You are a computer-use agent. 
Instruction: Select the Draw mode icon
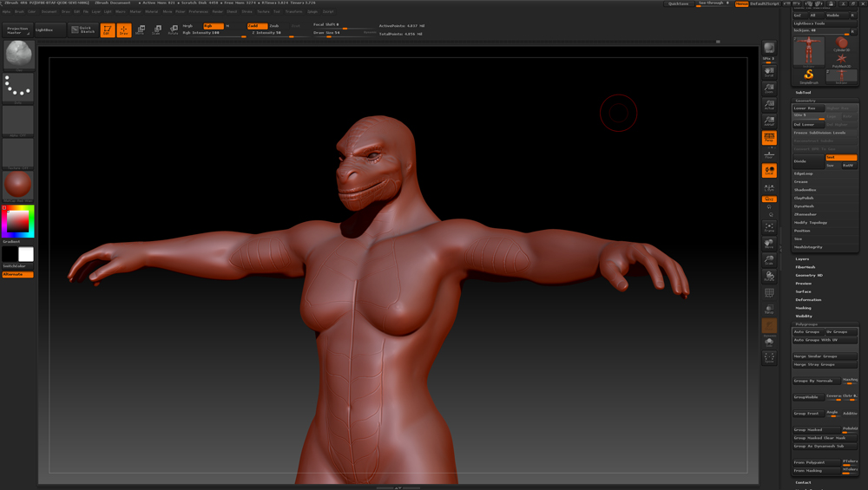[x=124, y=30]
